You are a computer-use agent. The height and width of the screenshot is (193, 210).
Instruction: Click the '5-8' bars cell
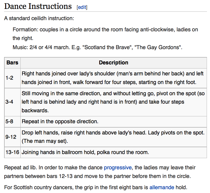(13, 121)
